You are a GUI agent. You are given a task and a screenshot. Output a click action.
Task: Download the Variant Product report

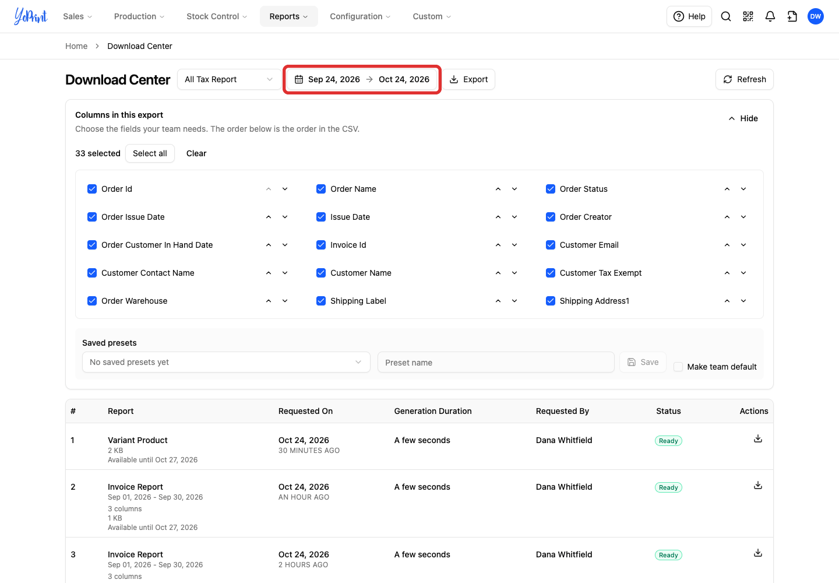coord(758,438)
